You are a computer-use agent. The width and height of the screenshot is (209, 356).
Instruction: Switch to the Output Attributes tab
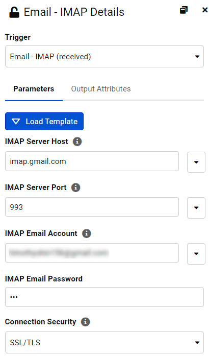click(101, 89)
